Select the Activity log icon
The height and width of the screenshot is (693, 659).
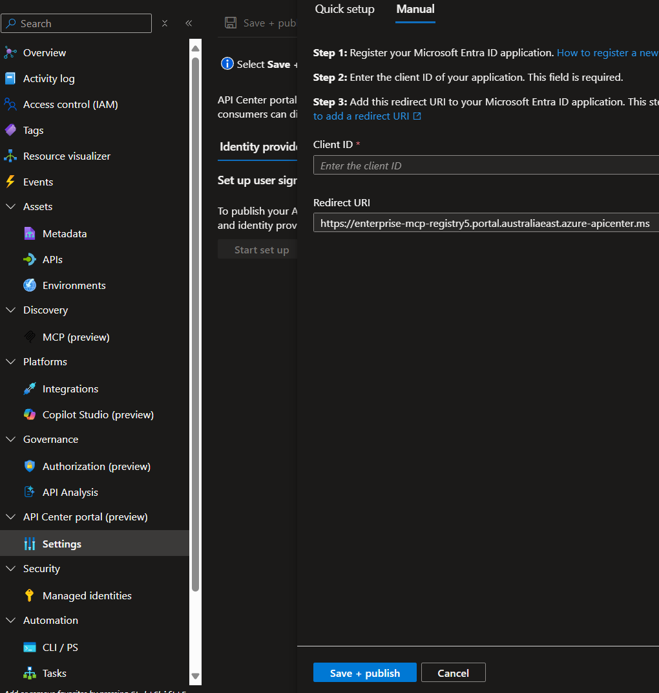point(10,78)
